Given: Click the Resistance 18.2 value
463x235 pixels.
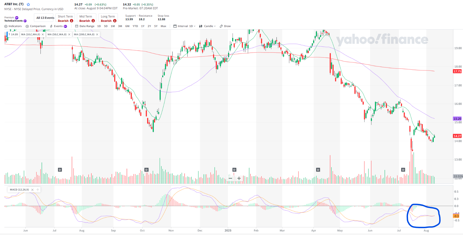Looking at the screenshot, I should [x=142, y=19].
